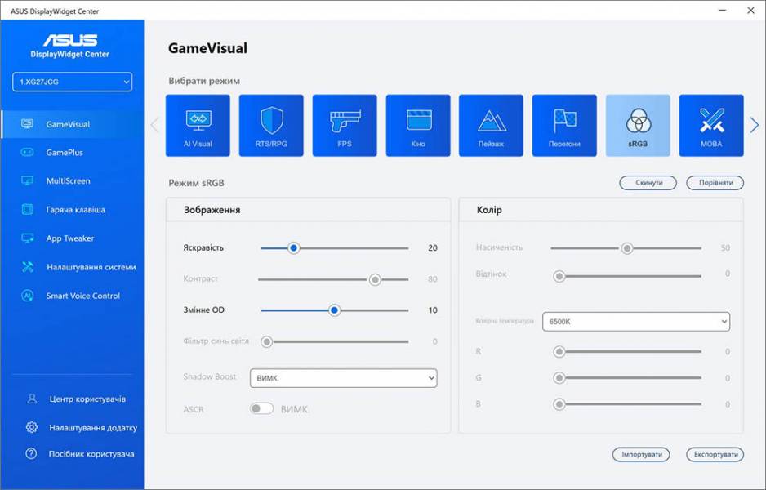Click the Посібник користувача question icon
This screenshot has width=766, height=490.
pos(31,454)
